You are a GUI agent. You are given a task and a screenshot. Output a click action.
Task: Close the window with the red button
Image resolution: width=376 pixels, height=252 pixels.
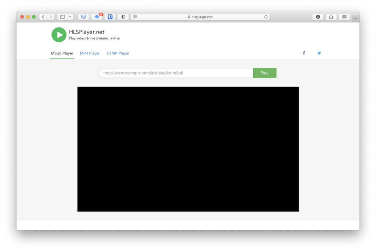(22, 17)
